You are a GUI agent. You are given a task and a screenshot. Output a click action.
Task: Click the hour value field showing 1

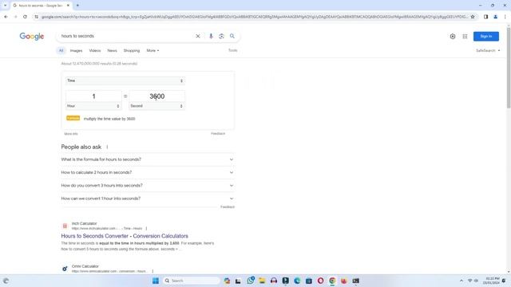coord(93,96)
